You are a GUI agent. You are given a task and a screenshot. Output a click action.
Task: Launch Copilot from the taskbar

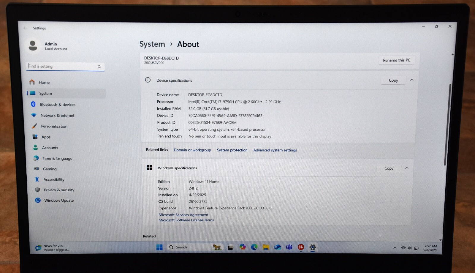tap(243, 247)
